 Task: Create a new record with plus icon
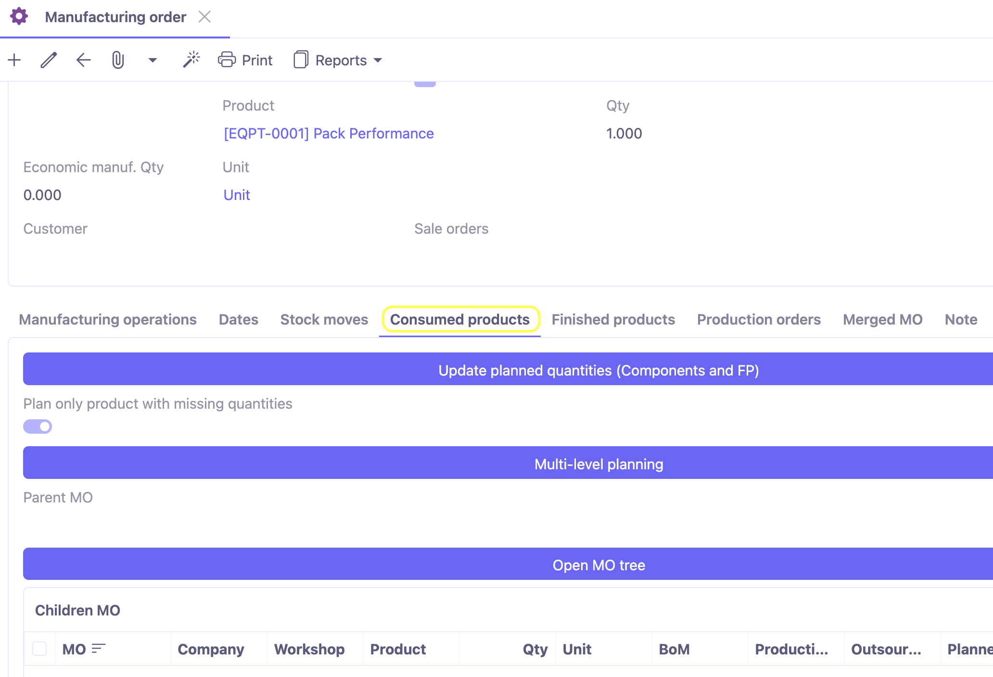[x=14, y=60]
